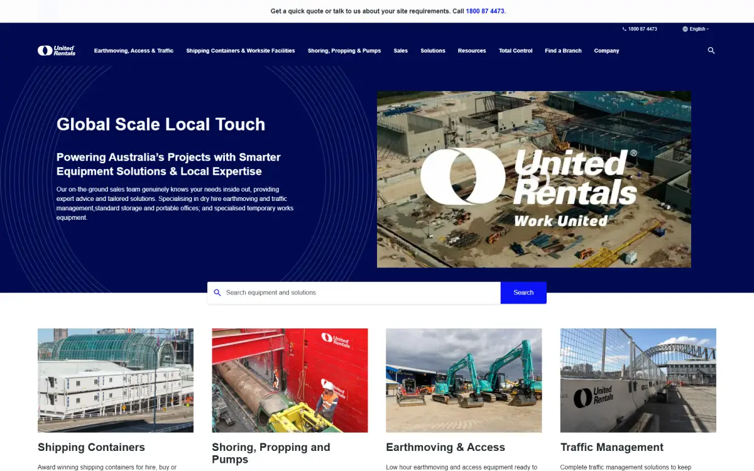This screenshot has width=754, height=471.
Task: Click the blue Search button
Action: click(523, 293)
